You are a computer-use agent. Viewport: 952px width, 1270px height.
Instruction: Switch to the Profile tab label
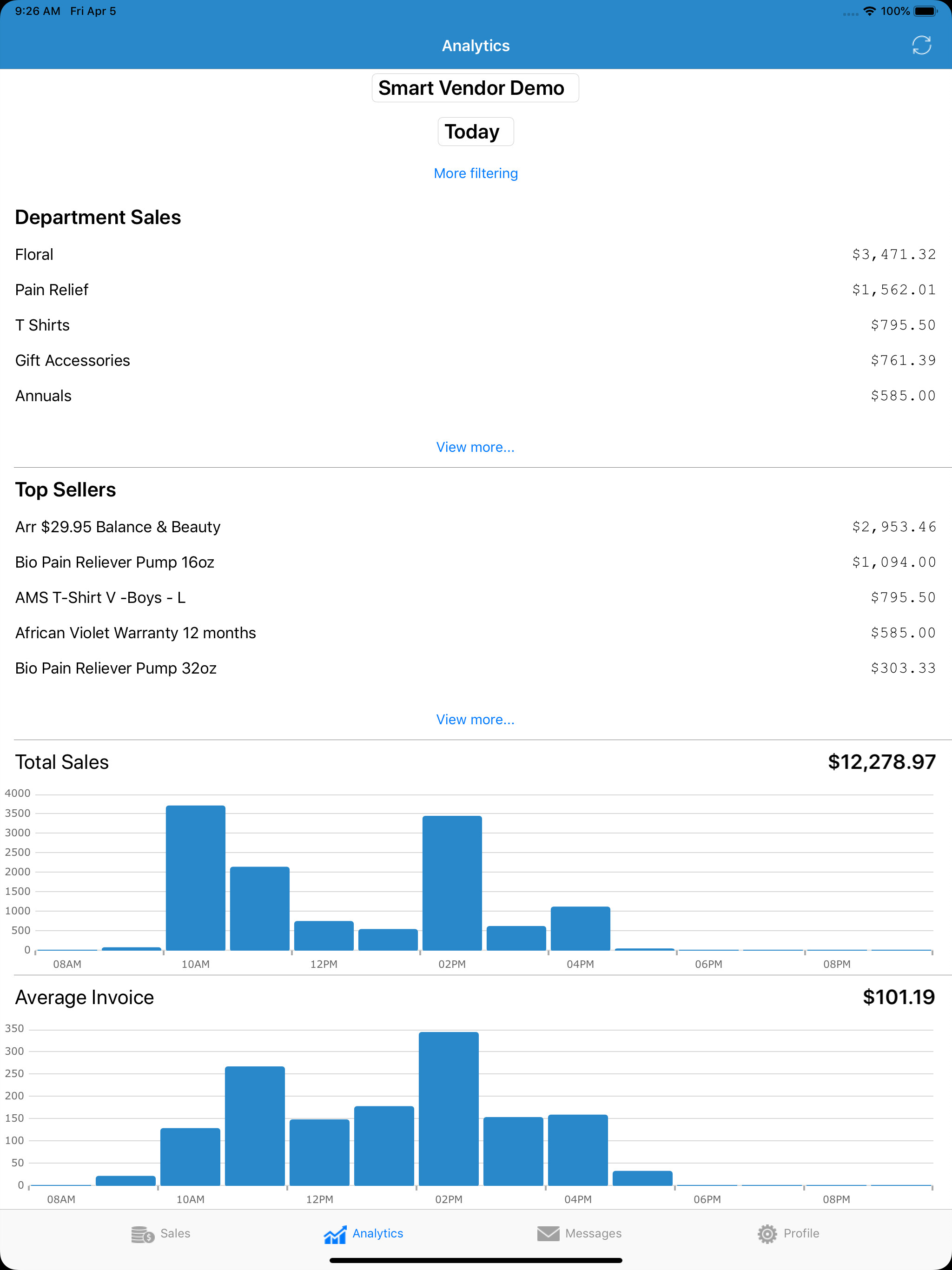click(801, 1233)
